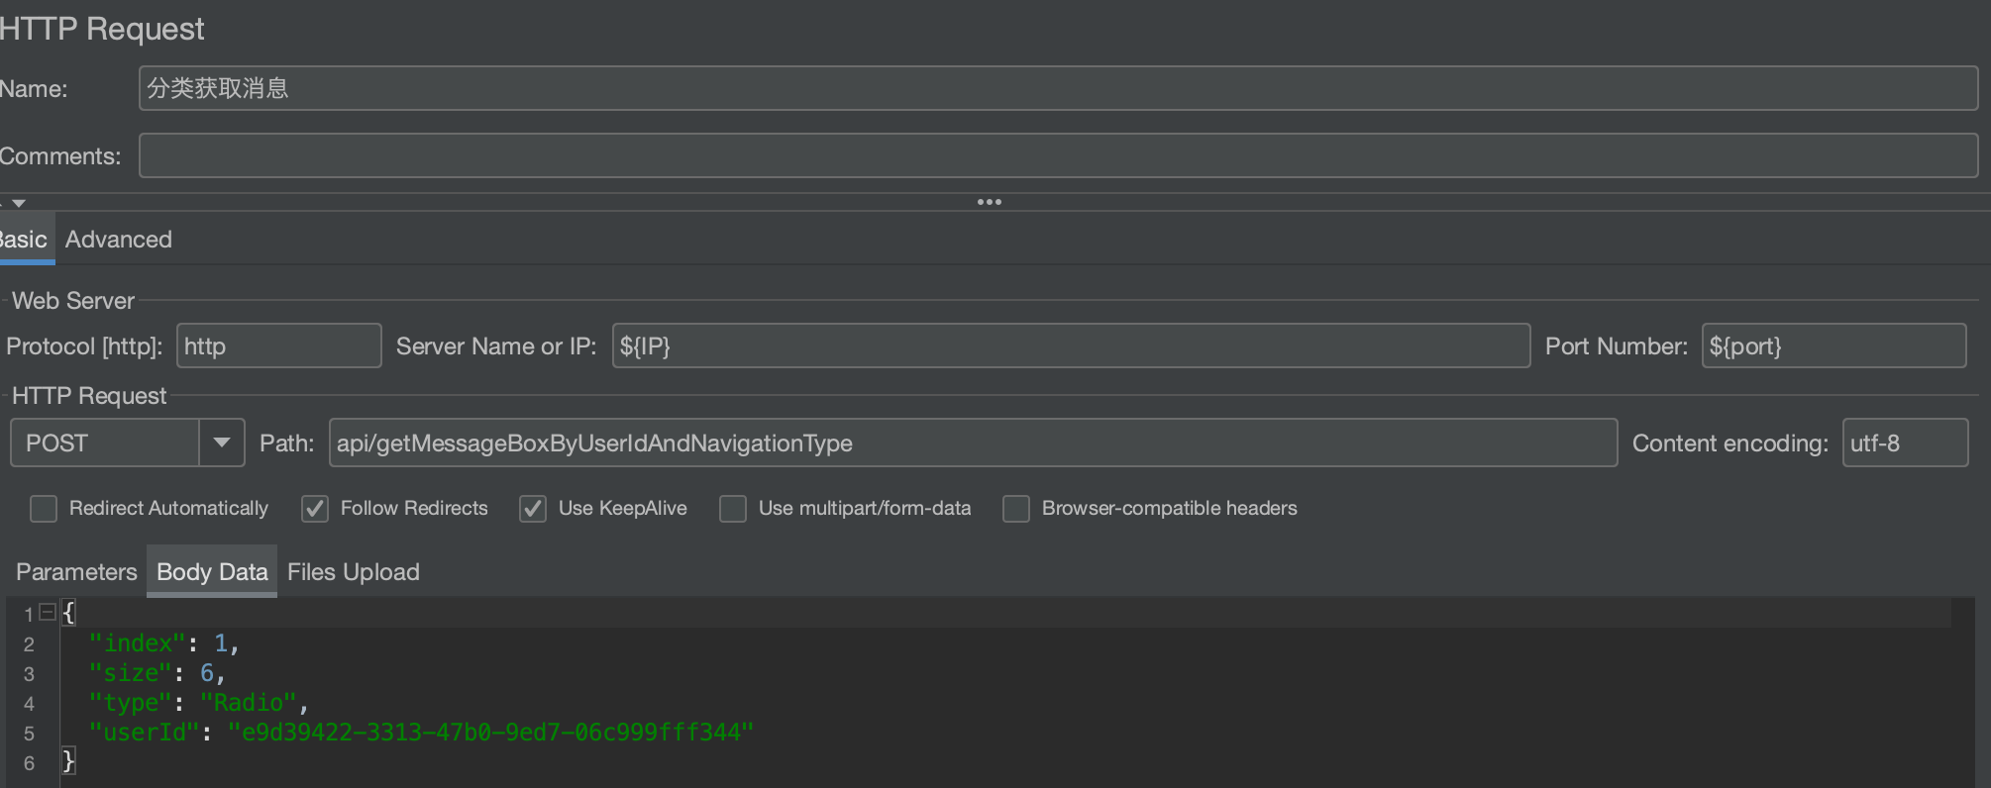Click the three-dot divider handle
1991x788 pixels.
[x=990, y=202]
